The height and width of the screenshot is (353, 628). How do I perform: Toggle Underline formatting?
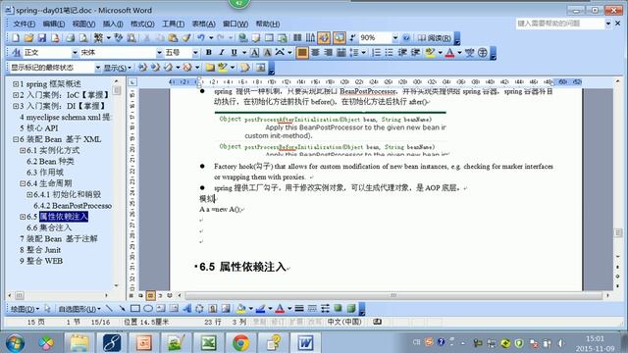[x=234, y=52]
